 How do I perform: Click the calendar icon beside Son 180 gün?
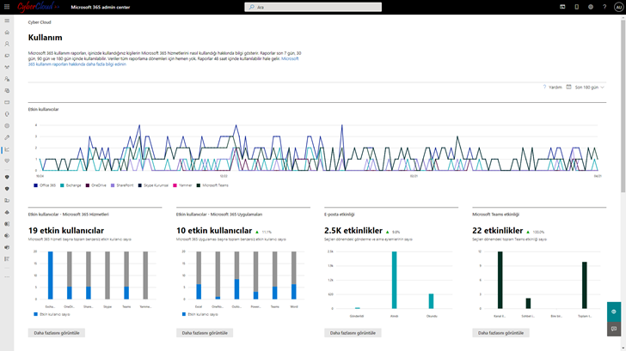click(568, 87)
